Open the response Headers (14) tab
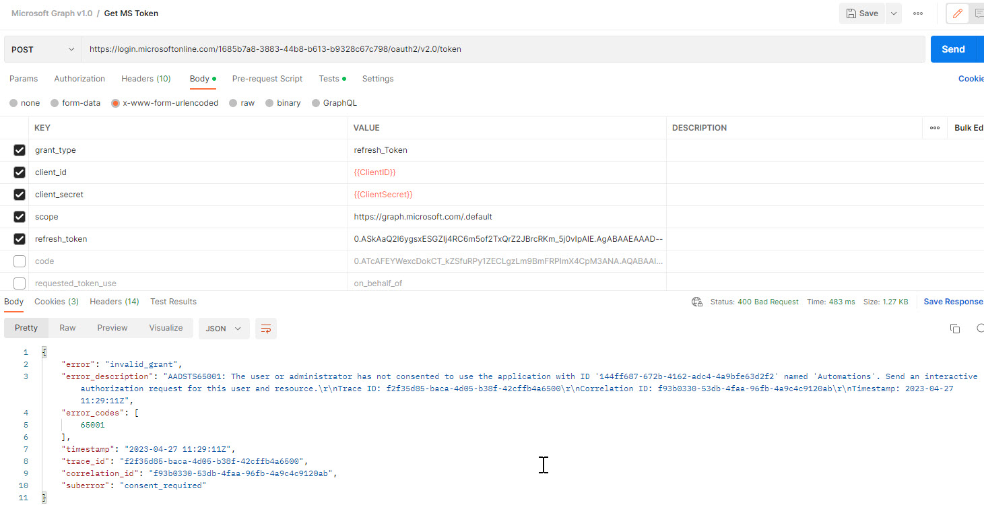Viewport: 984px width, 505px height. (x=114, y=302)
